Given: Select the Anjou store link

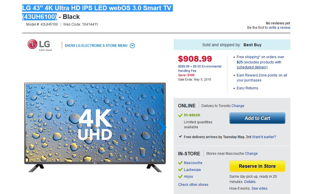Looking at the screenshot, I should click(x=188, y=177).
